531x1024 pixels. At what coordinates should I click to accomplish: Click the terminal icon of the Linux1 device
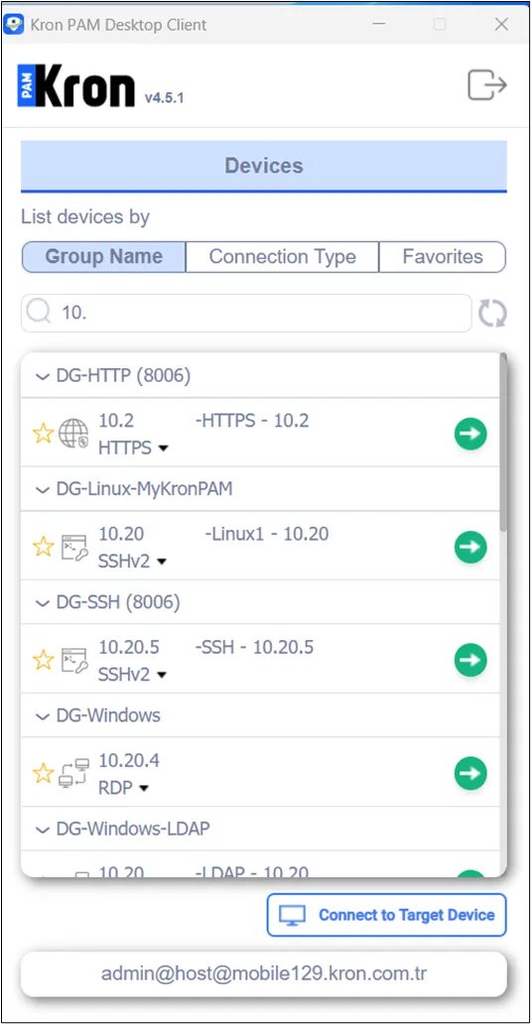(73, 548)
